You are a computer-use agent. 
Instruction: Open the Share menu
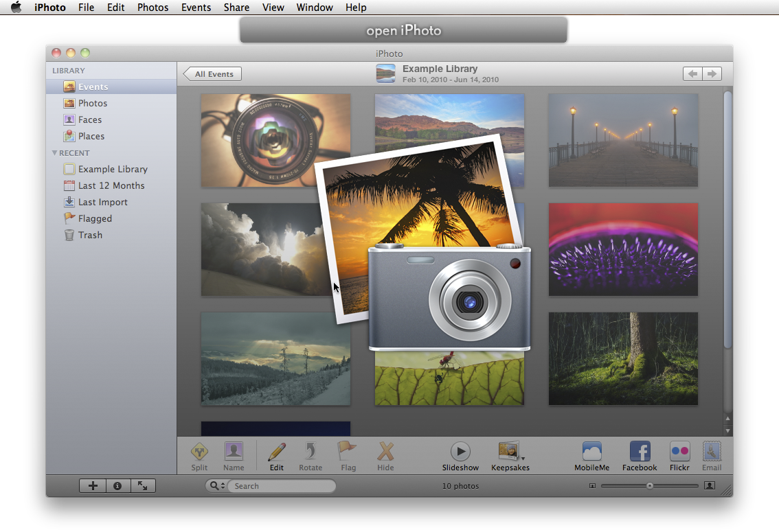tap(236, 8)
